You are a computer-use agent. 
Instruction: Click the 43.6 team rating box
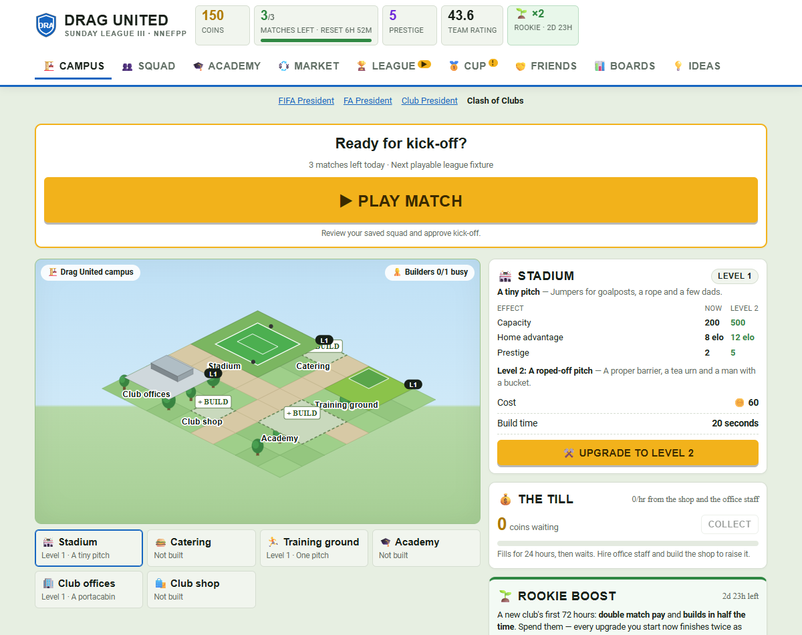(x=473, y=25)
